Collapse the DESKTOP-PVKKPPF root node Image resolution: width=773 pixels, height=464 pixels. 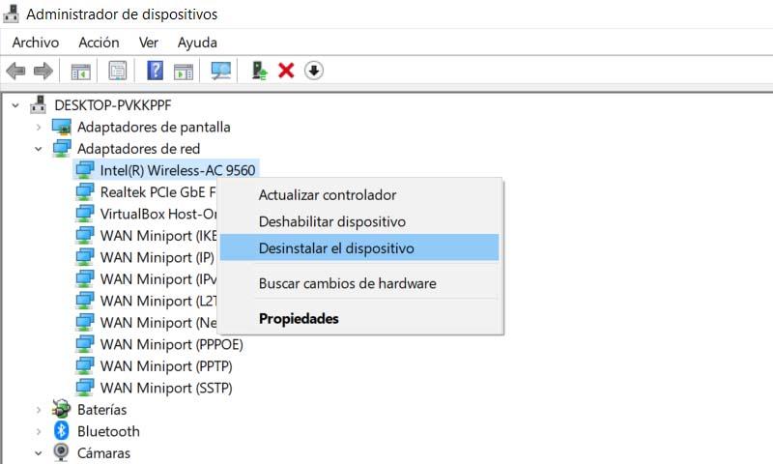coord(15,104)
